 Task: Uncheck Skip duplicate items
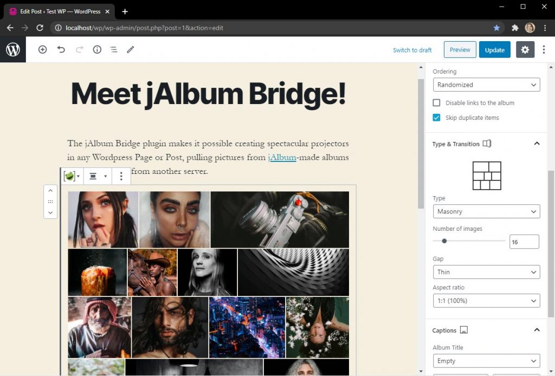click(436, 118)
